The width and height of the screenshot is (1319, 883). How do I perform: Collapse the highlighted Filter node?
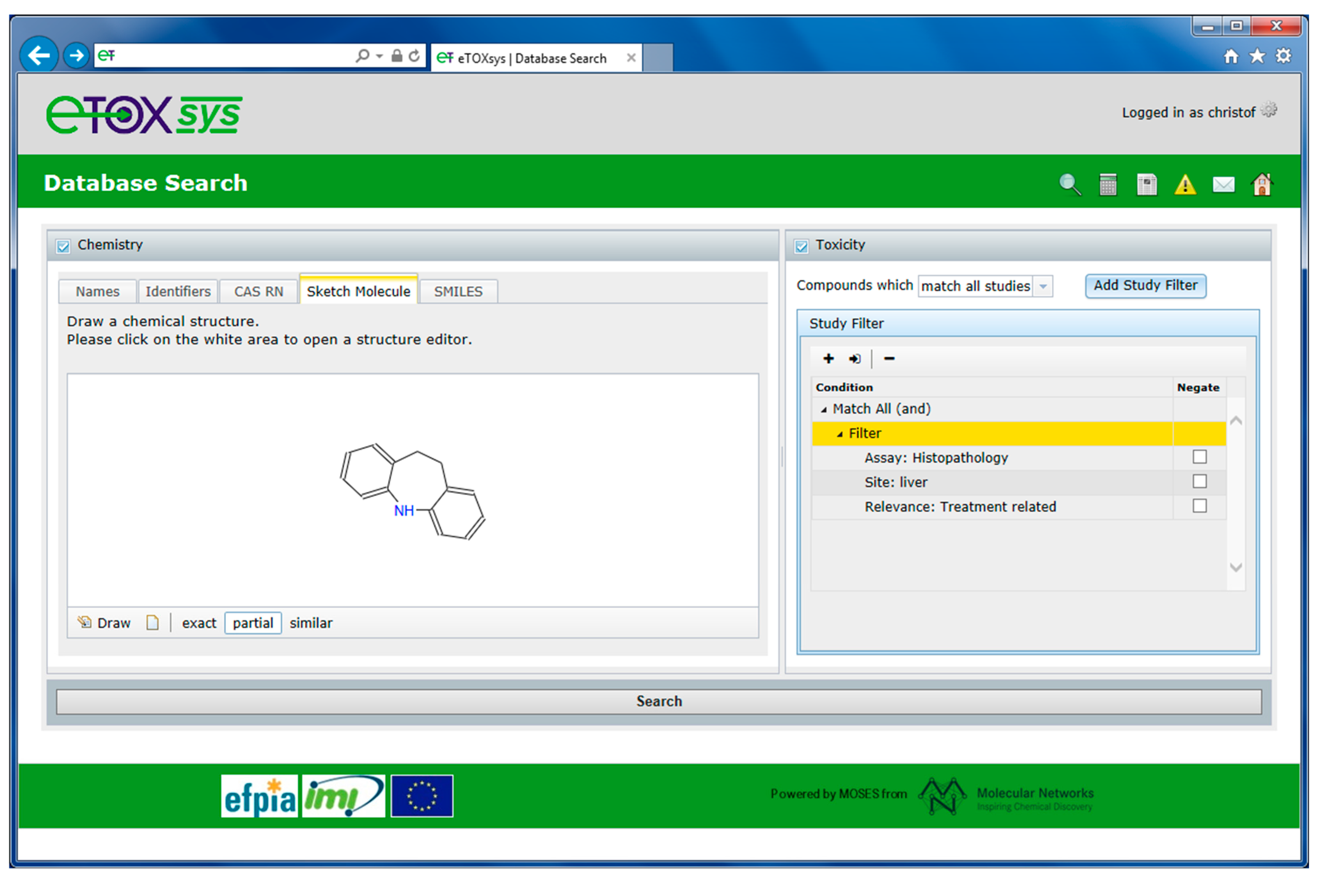click(x=840, y=434)
